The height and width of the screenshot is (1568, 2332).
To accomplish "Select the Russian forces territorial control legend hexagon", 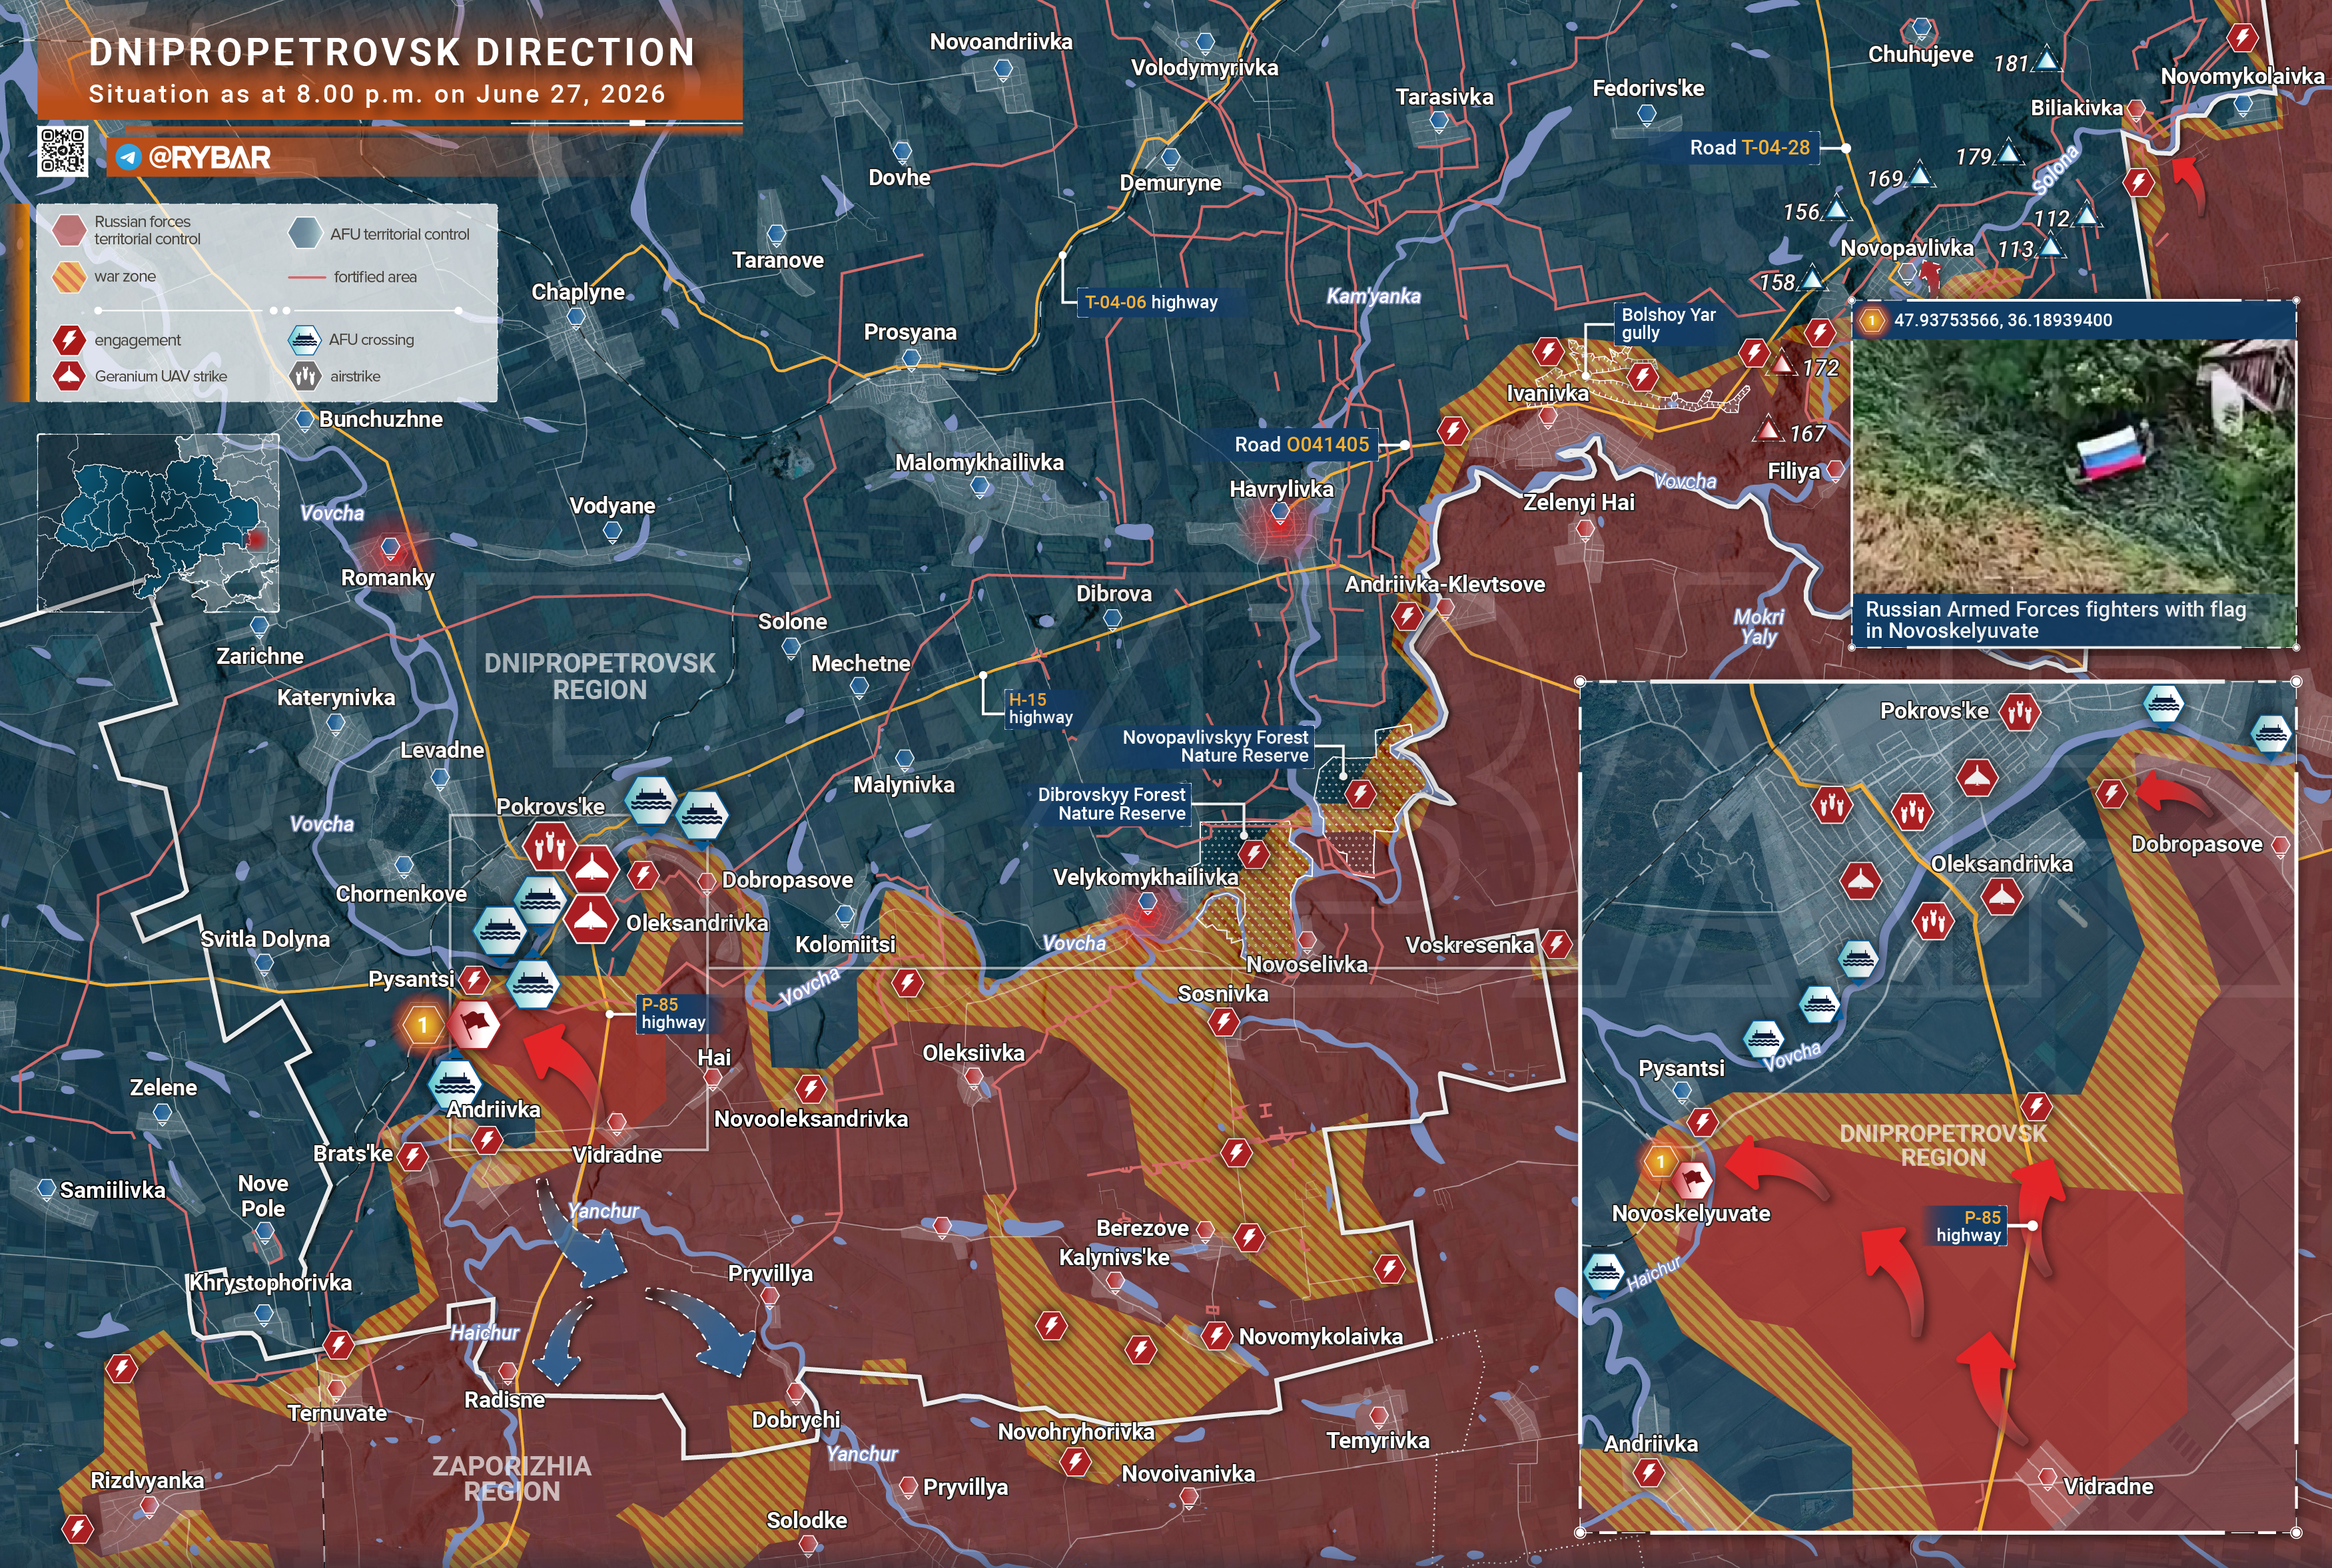I will [69, 230].
